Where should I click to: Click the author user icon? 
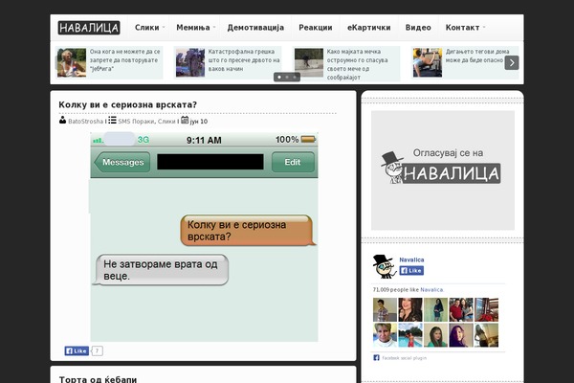[x=62, y=120]
